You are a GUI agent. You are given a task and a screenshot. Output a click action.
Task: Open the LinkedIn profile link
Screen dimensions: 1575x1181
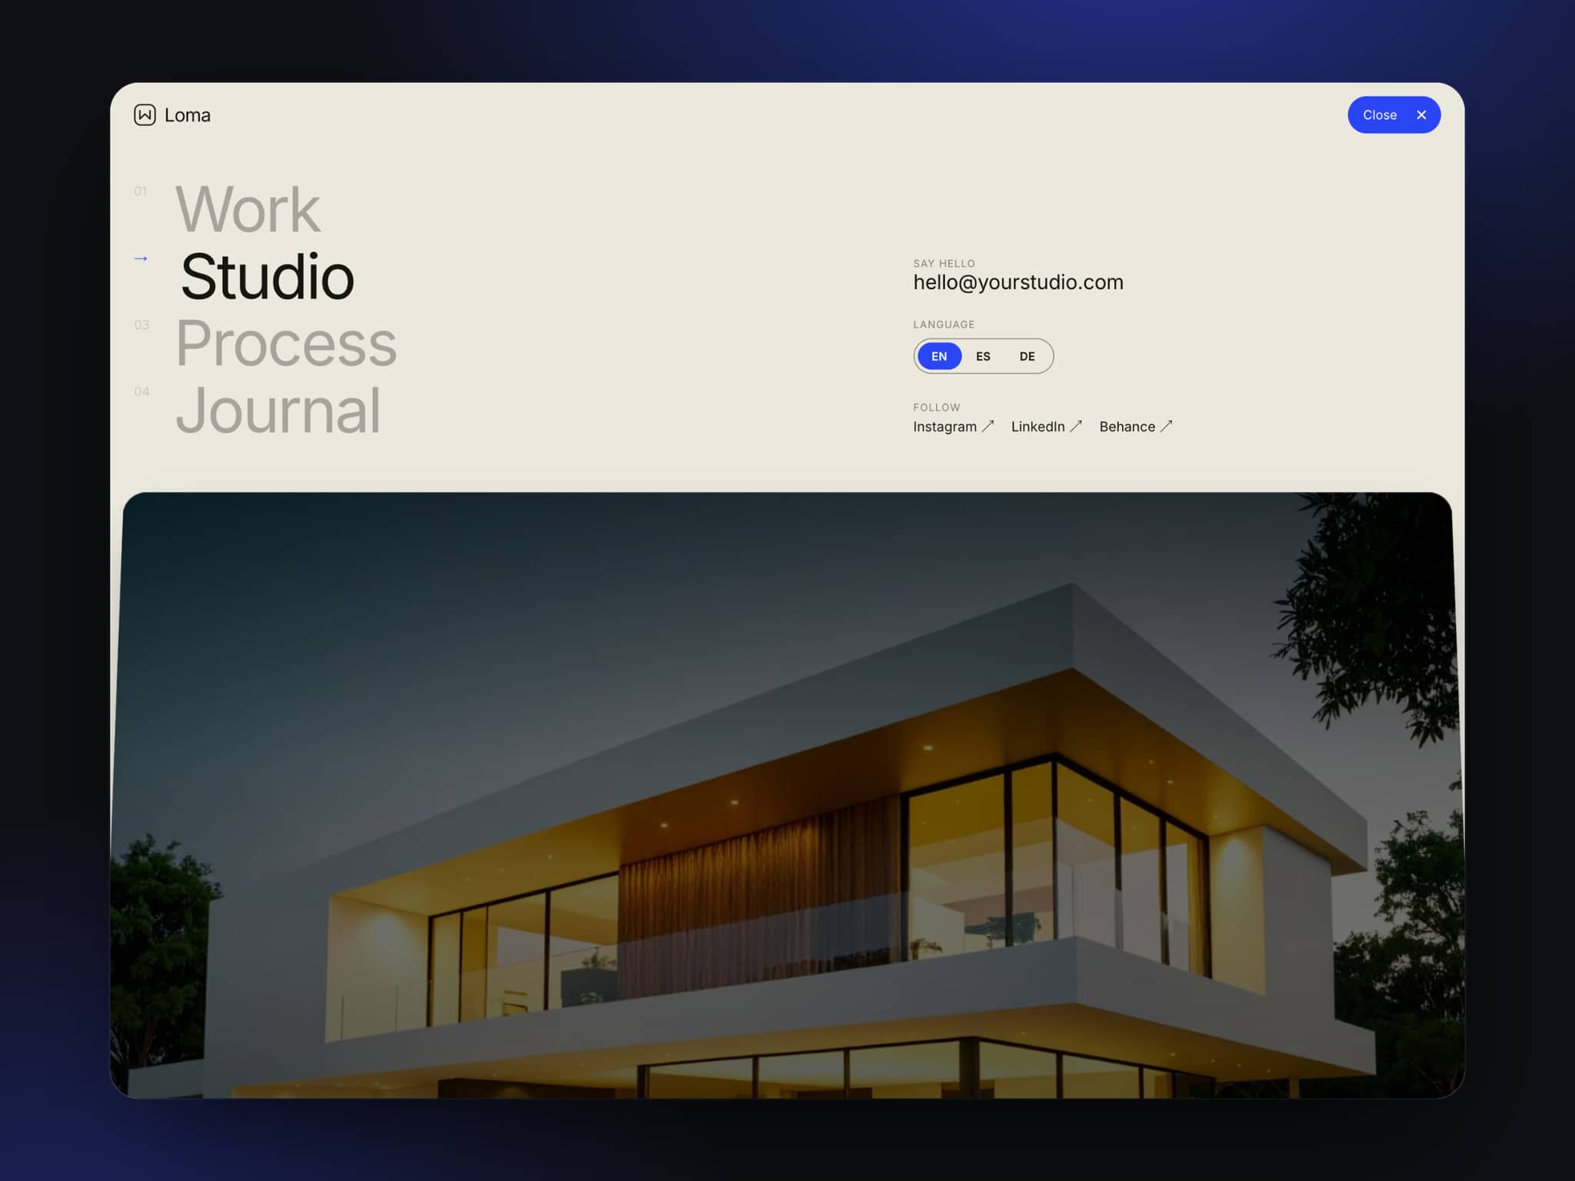[x=1037, y=427]
